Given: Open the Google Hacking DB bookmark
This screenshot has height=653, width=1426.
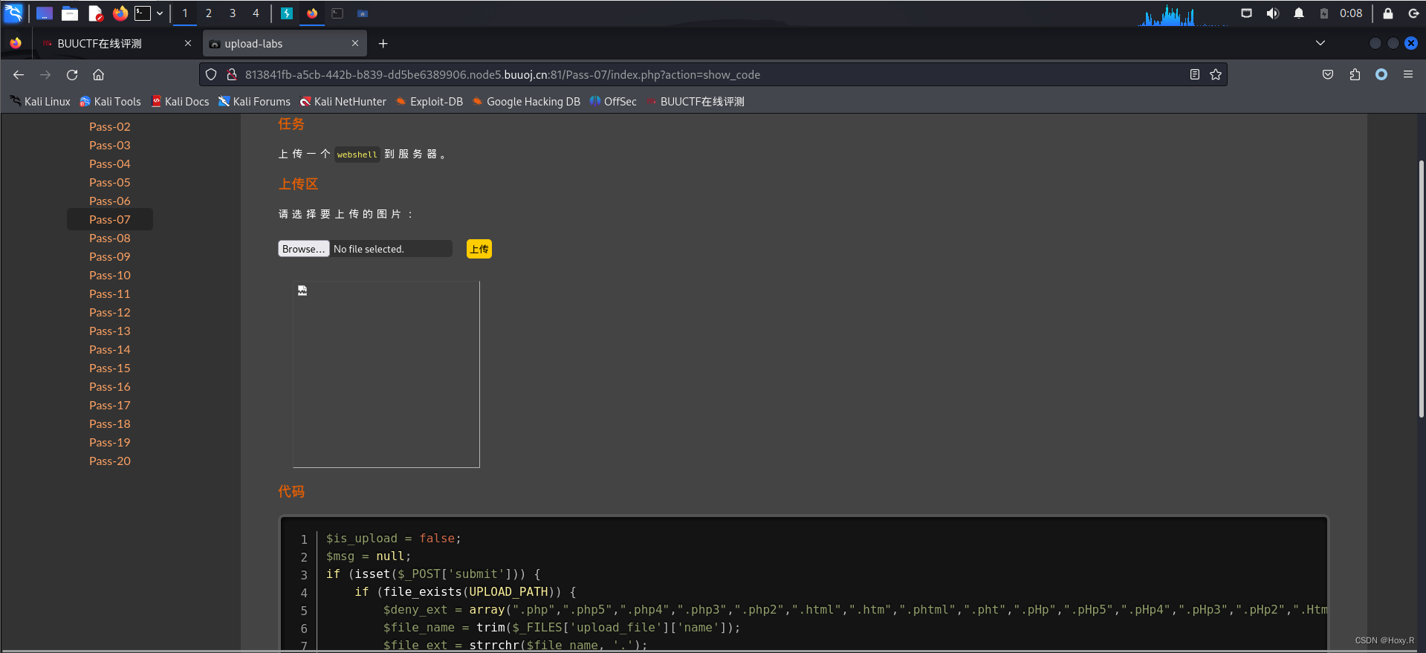Looking at the screenshot, I should [x=526, y=102].
